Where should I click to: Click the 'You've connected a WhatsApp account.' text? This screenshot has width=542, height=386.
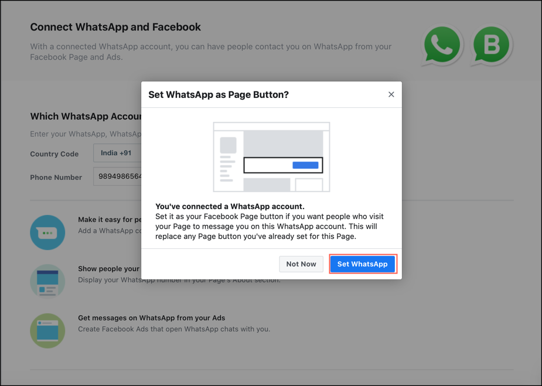pos(230,206)
